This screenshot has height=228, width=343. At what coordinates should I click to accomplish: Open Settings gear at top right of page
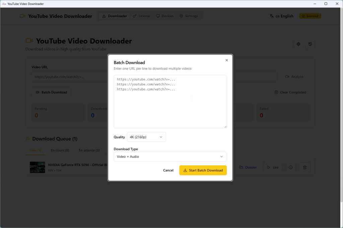pyautogui.click(x=298, y=44)
